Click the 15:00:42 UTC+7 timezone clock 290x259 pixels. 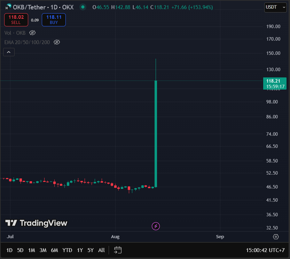265,250
